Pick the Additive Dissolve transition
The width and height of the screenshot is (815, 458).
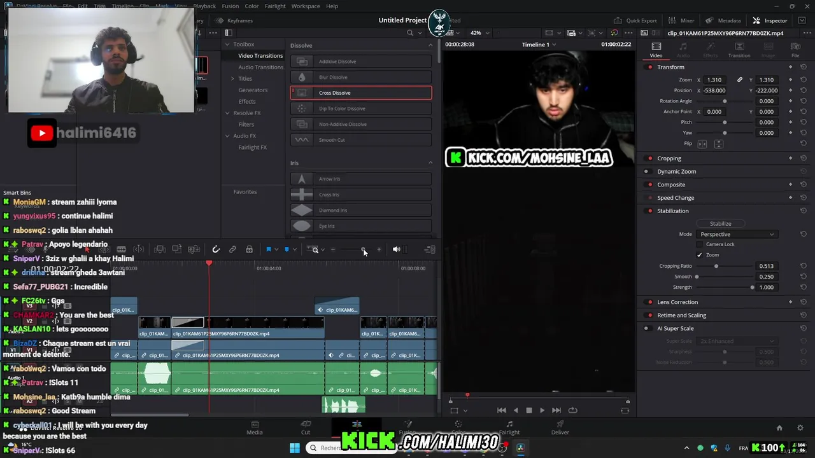pyautogui.click(x=361, y=62)
